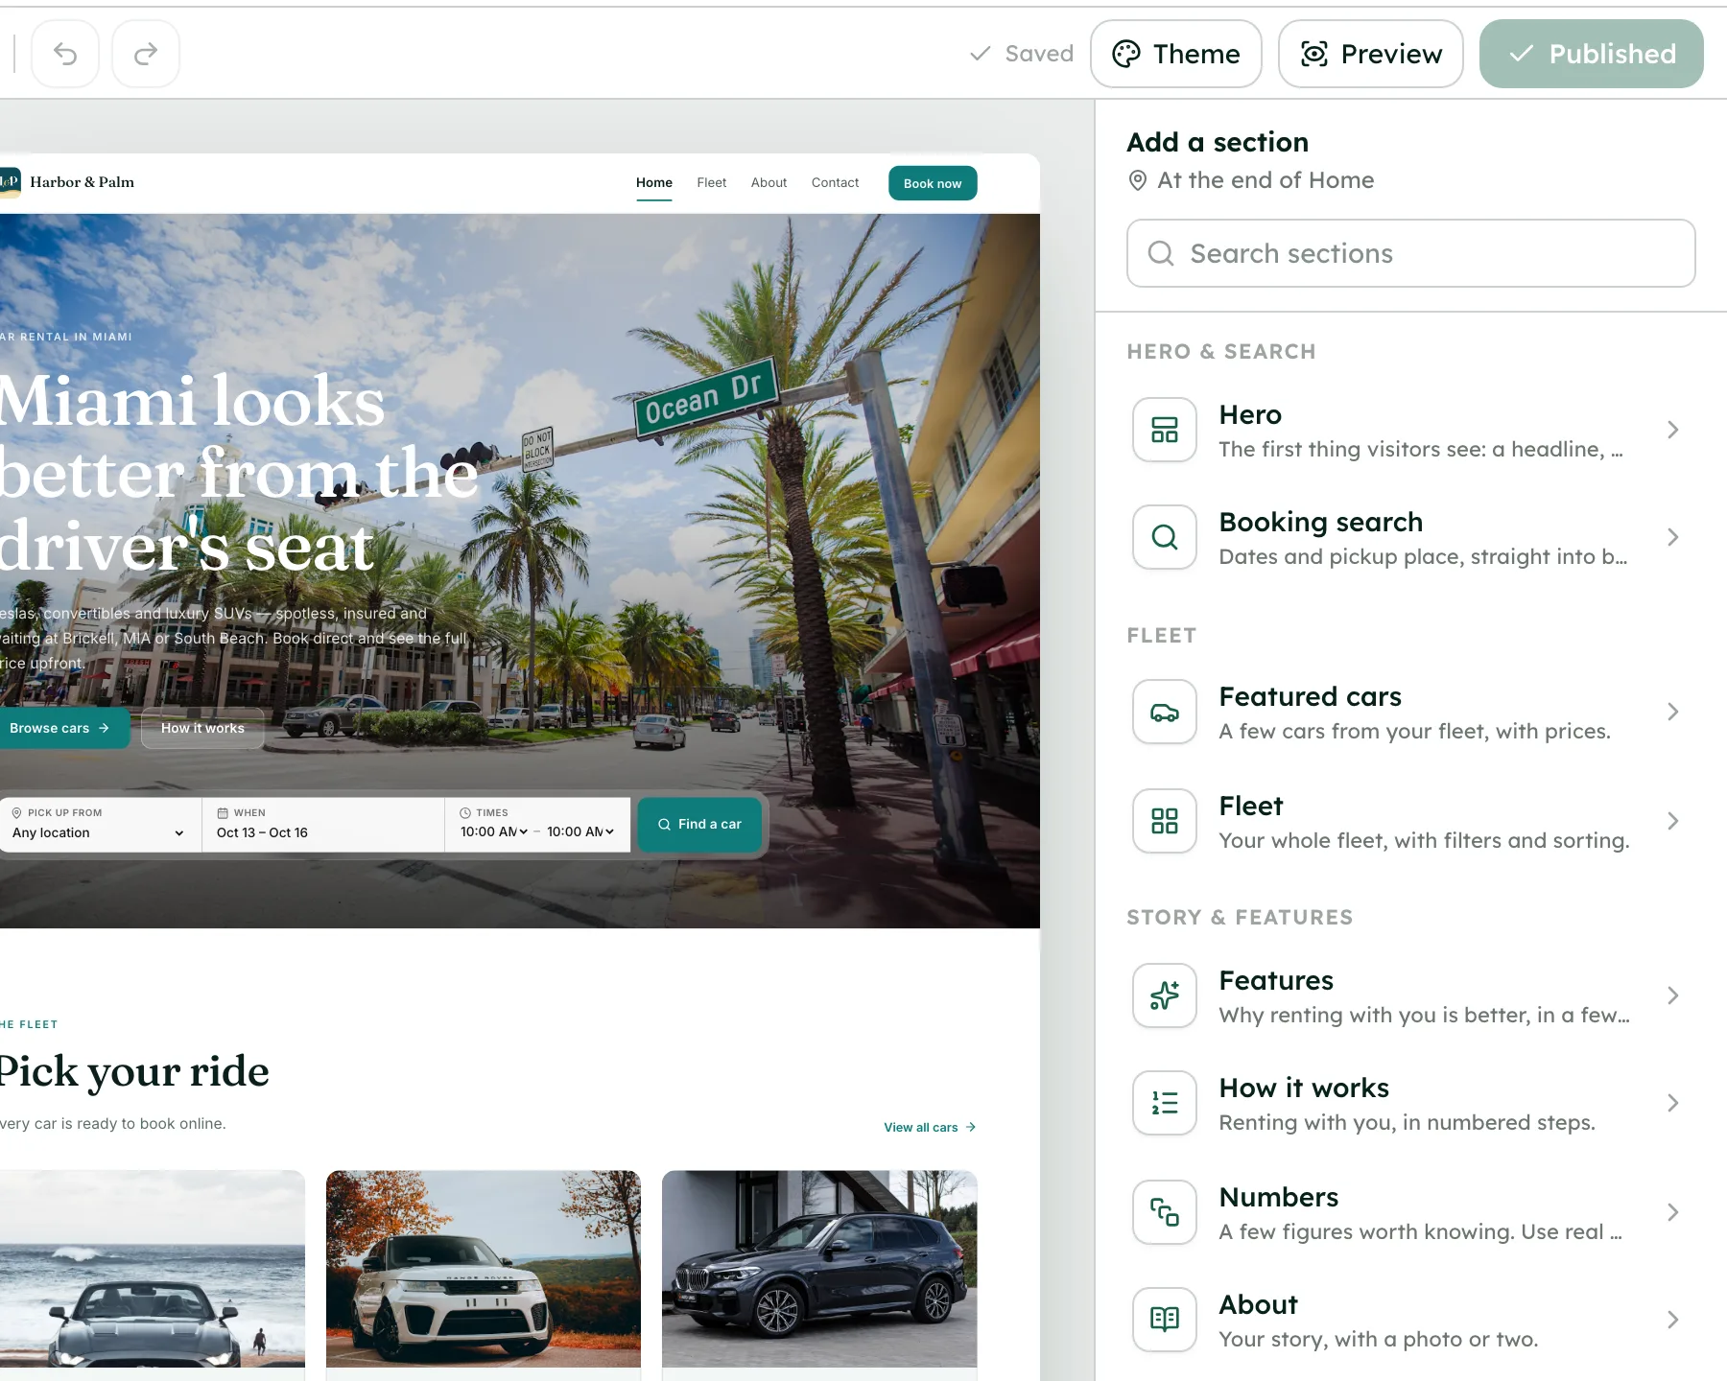Click the Hero section layout icon

click(x=1165, y=430)
